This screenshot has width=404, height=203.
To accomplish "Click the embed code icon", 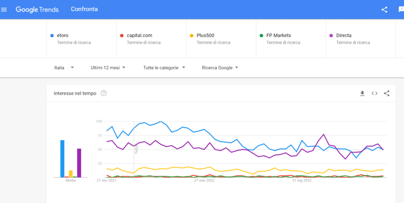I will (x=374, y=93).
